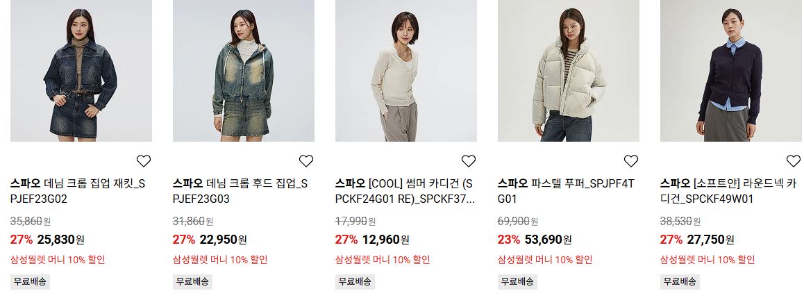Select the 53,690원 puffer price
This screenshot has height=307, width=804.
[548, 240]
